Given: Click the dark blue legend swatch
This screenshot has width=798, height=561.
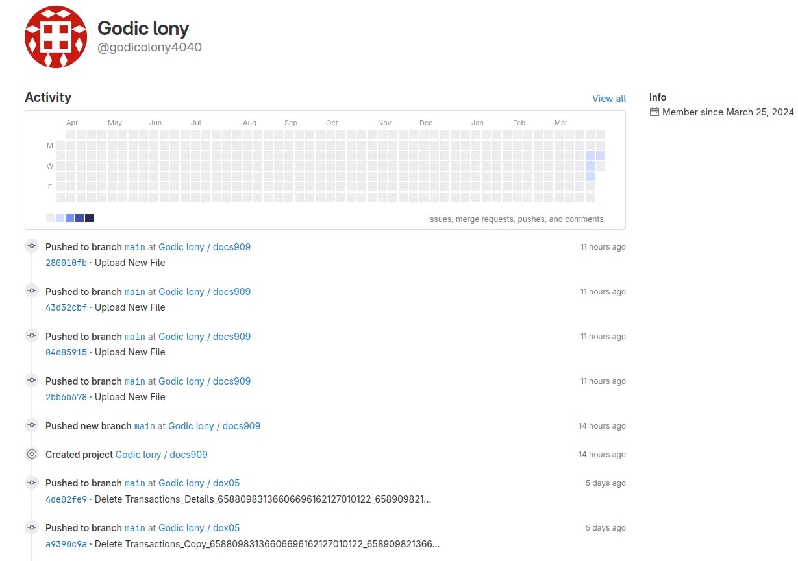Looking at the screenshot, I should [x=79, y=219].
